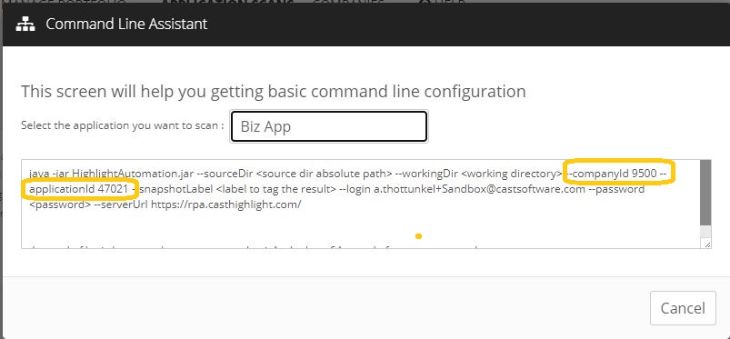Click the rpa.casthighlight.com server URL

[x=226, y=204]
